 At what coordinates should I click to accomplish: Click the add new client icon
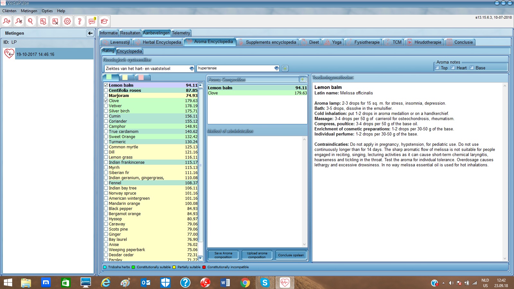point(7,22)
